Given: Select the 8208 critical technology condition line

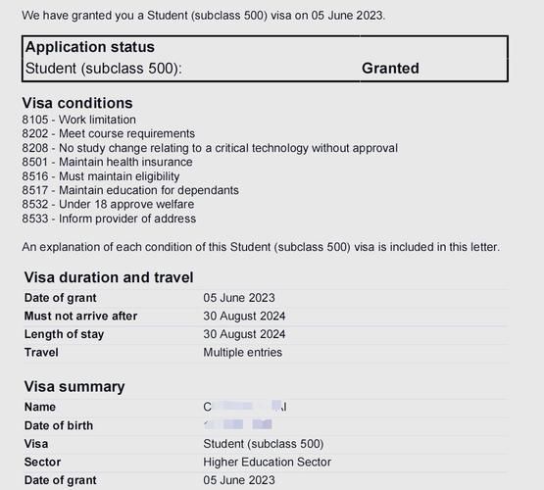Looking at the screenshot, I should [210, 148].
